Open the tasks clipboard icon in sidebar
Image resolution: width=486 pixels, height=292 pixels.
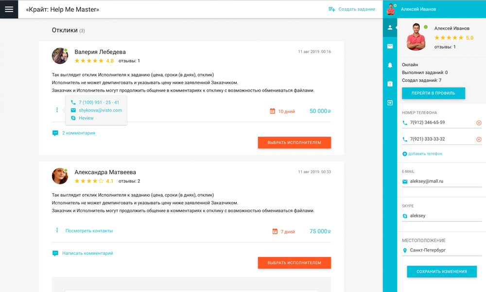pos(390,84)
